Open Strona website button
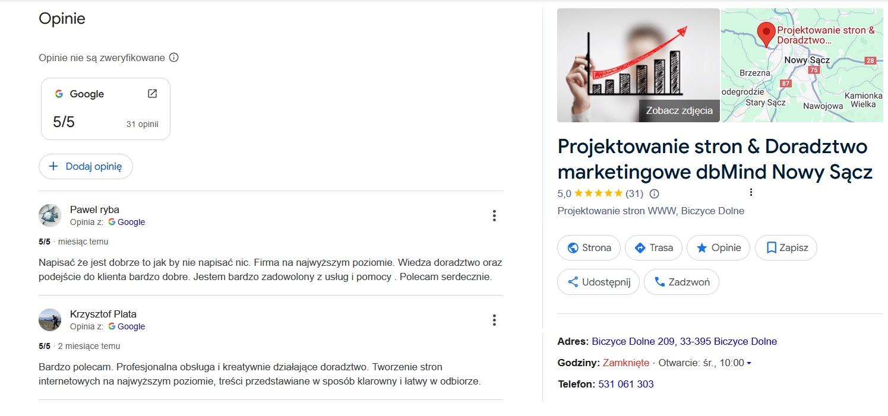This screenshot has width=888, height=416. (589, 248)
